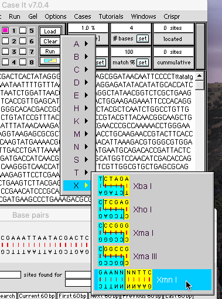Pick the Xma I cut-site diagram
Viewport: 222px width, 299px height.
114,233
